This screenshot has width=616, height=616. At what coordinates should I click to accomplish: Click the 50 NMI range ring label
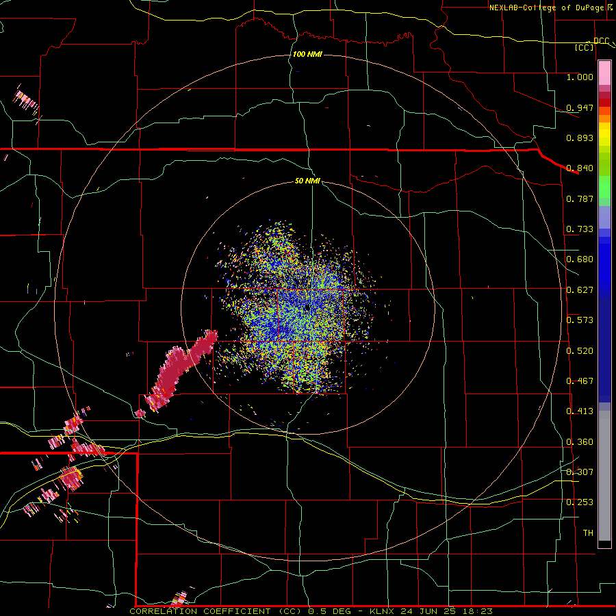click(307, 181)
